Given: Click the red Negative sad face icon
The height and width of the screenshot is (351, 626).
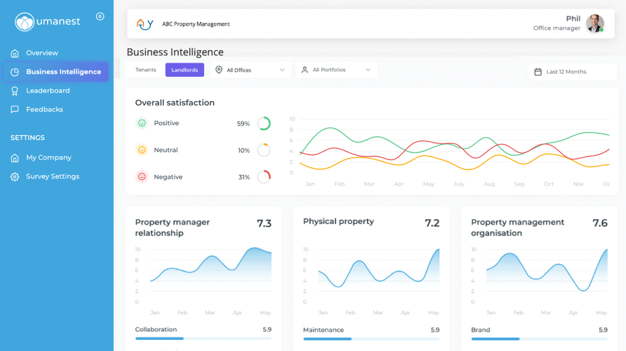Looking at the screenshot, I should (141, 176).
